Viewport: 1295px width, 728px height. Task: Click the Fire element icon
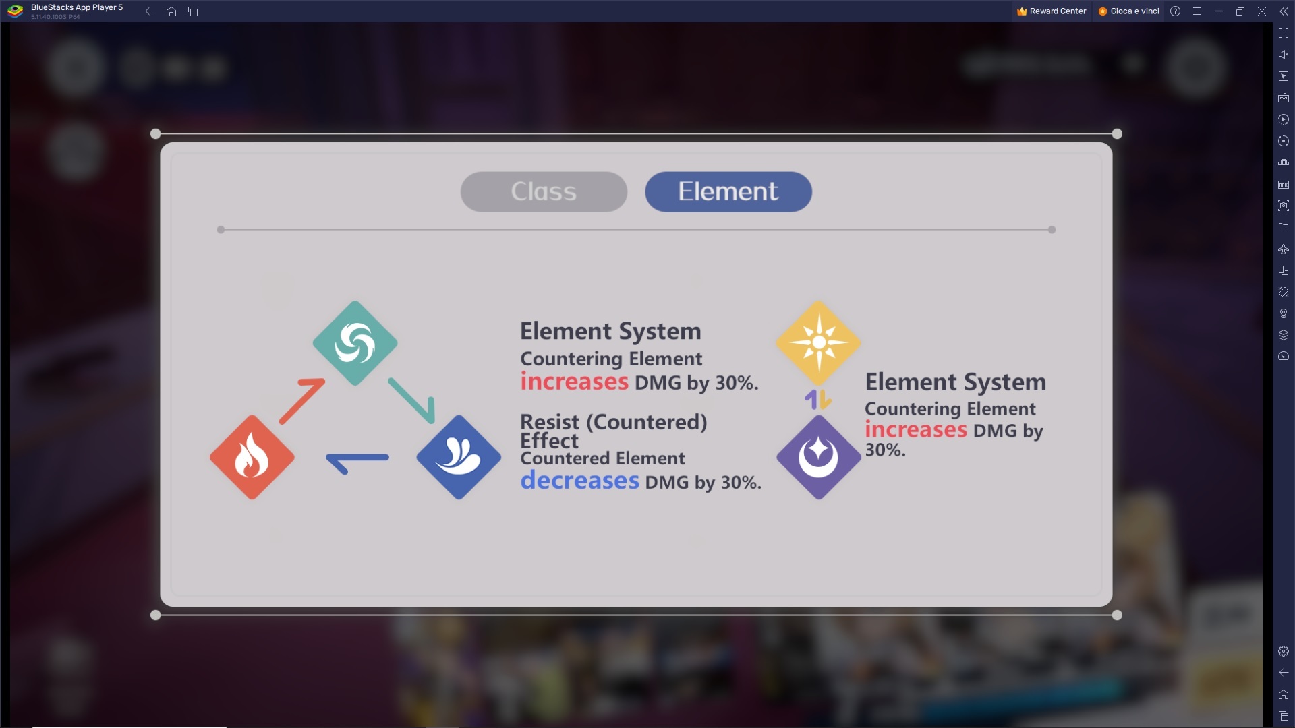[253, 457]
